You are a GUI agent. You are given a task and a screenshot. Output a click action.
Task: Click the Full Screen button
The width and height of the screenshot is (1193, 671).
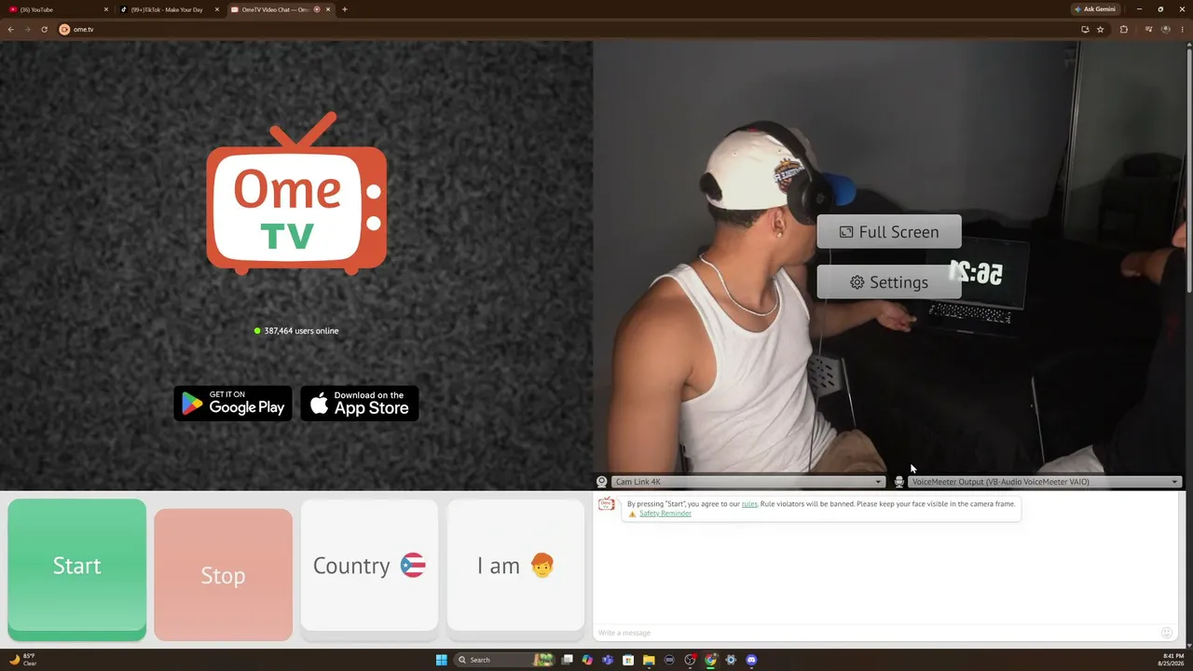(889, 232)
